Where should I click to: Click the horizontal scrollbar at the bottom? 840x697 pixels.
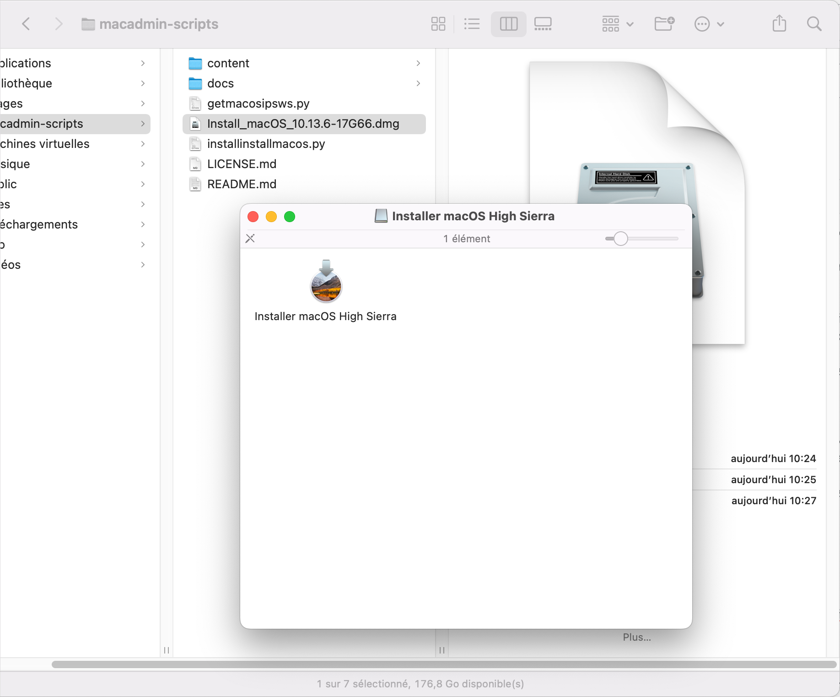click(x=444, y=664)
